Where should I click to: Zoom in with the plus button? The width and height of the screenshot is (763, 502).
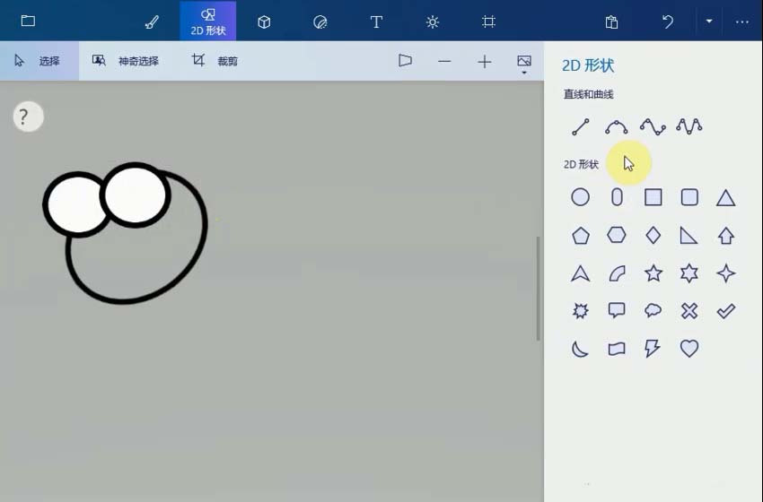[484, 62]
